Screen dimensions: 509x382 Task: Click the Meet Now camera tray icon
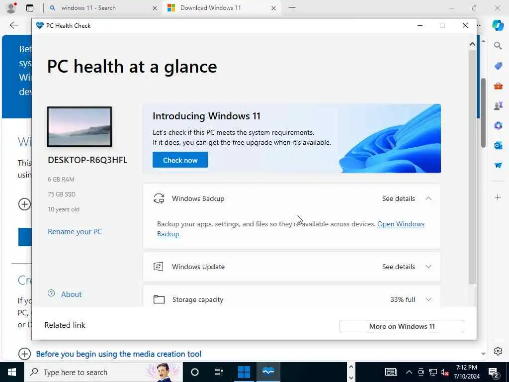pos(421,372)
